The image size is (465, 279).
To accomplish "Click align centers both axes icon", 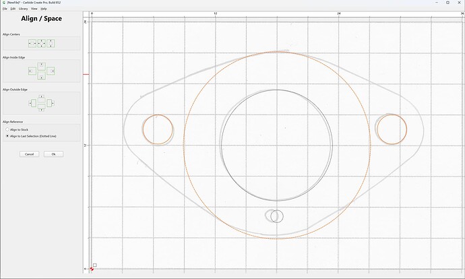I will (42, 44).
